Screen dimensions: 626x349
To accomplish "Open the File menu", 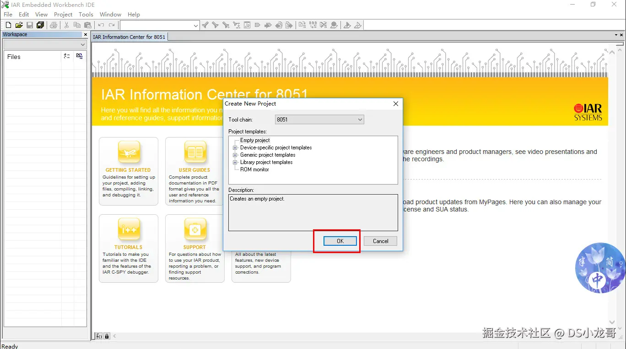I will (x=8, y=15).
